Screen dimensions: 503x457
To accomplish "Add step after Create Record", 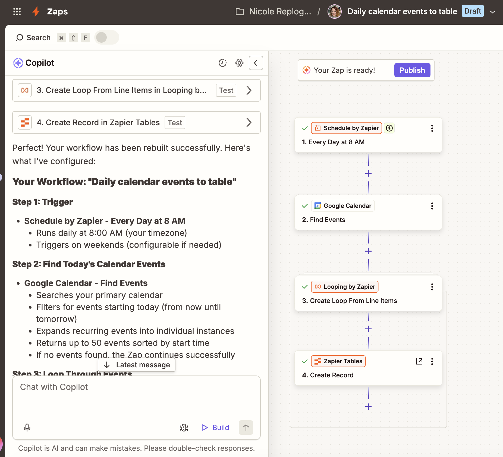I will 368,406.
